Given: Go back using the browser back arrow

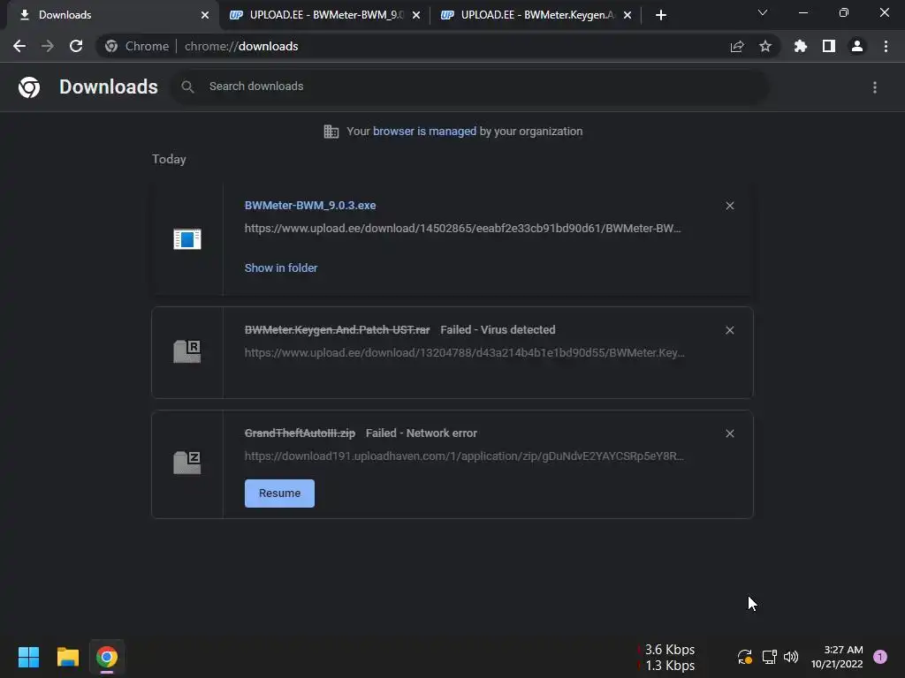Looking at the screenshot, I should coord(19,46).
